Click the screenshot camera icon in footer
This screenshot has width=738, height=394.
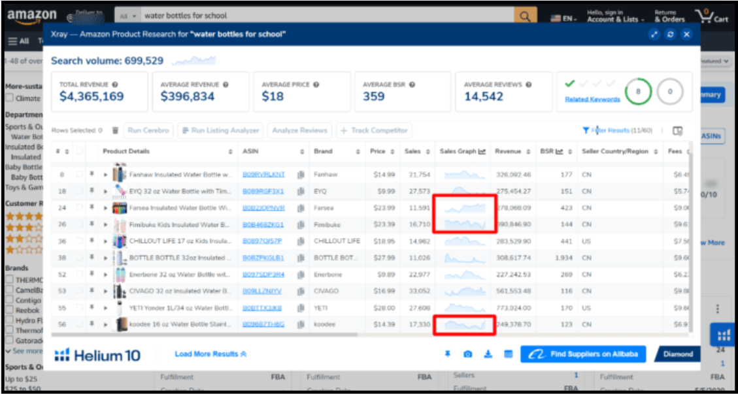pyautogui.click(x=467, y=354)
